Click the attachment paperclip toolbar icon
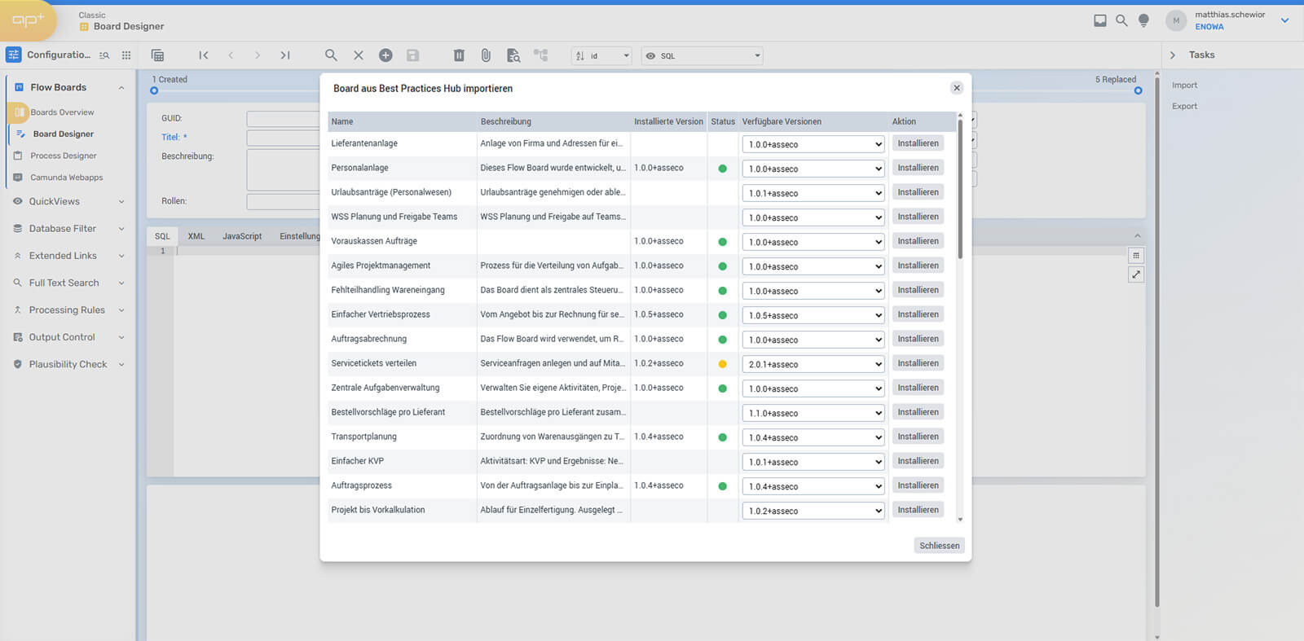The height and width of the screenshot is (641, 1304). [x=486, y=55]
